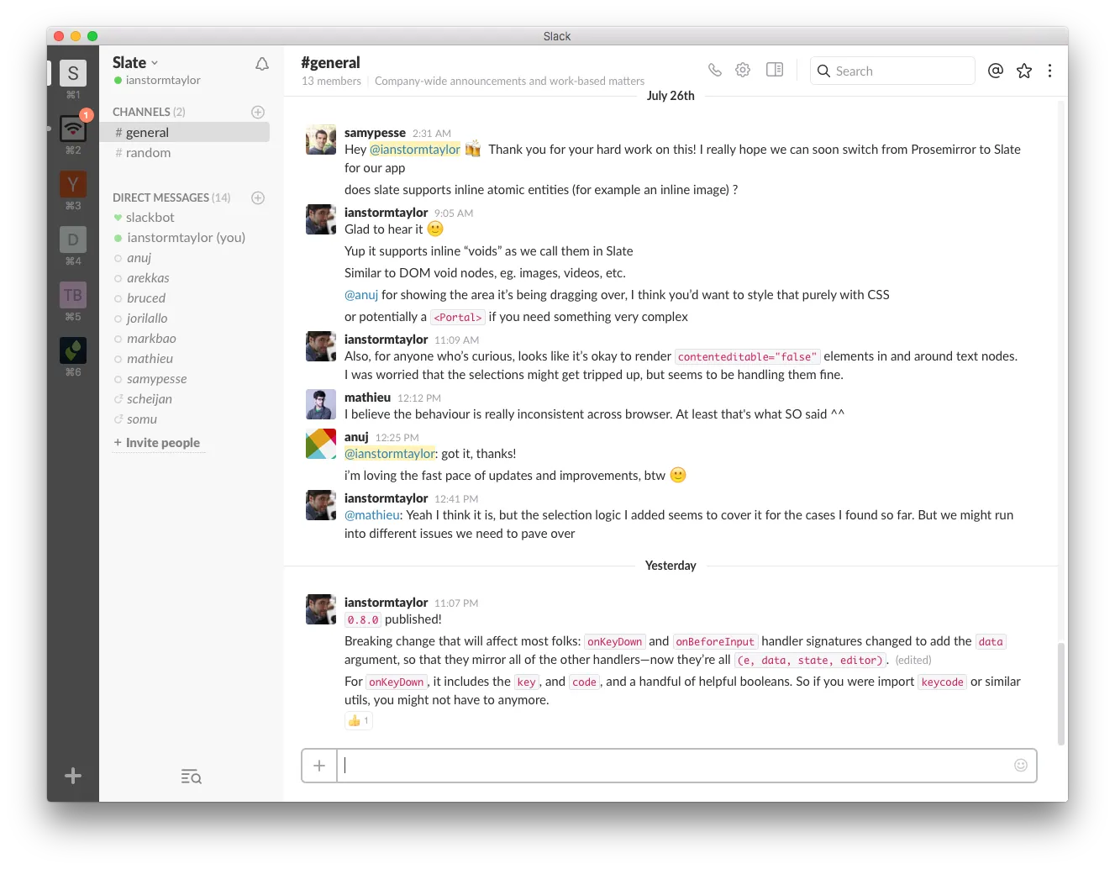The width and height of the screenshot is (1115, 869).
Task: Click the Invite people link
Action: [x=157, y=442]
